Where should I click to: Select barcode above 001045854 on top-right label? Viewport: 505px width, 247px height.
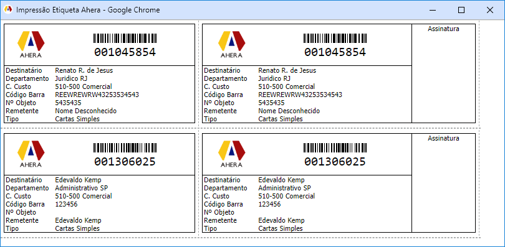335,39
